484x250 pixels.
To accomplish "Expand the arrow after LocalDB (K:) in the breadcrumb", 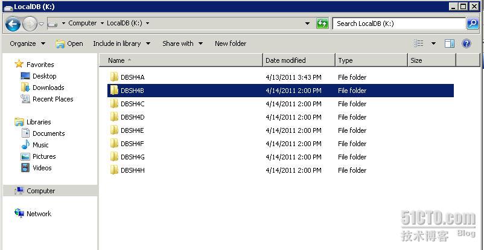I will pyautogui.click(x=147, y=24).
